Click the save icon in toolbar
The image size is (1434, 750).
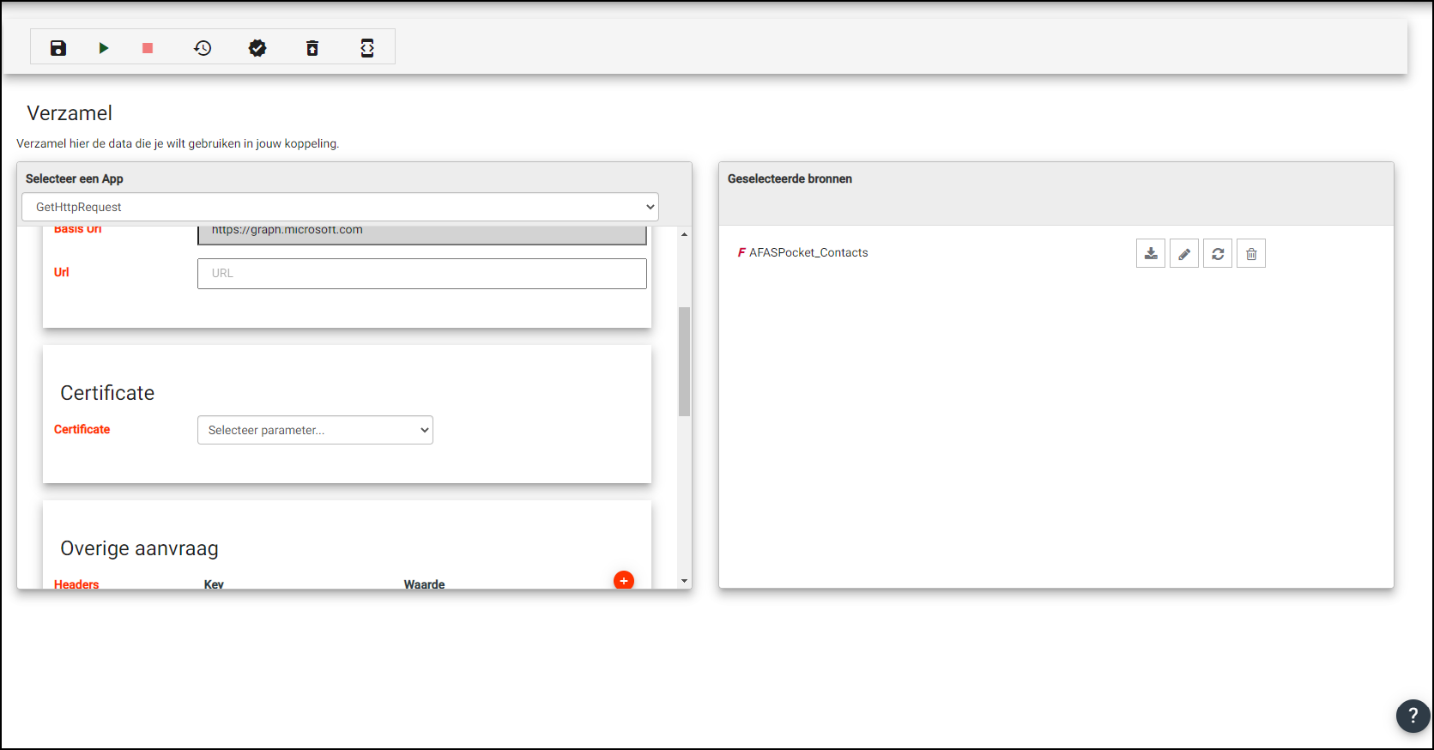pyautogui.click(x=58, y=48)
